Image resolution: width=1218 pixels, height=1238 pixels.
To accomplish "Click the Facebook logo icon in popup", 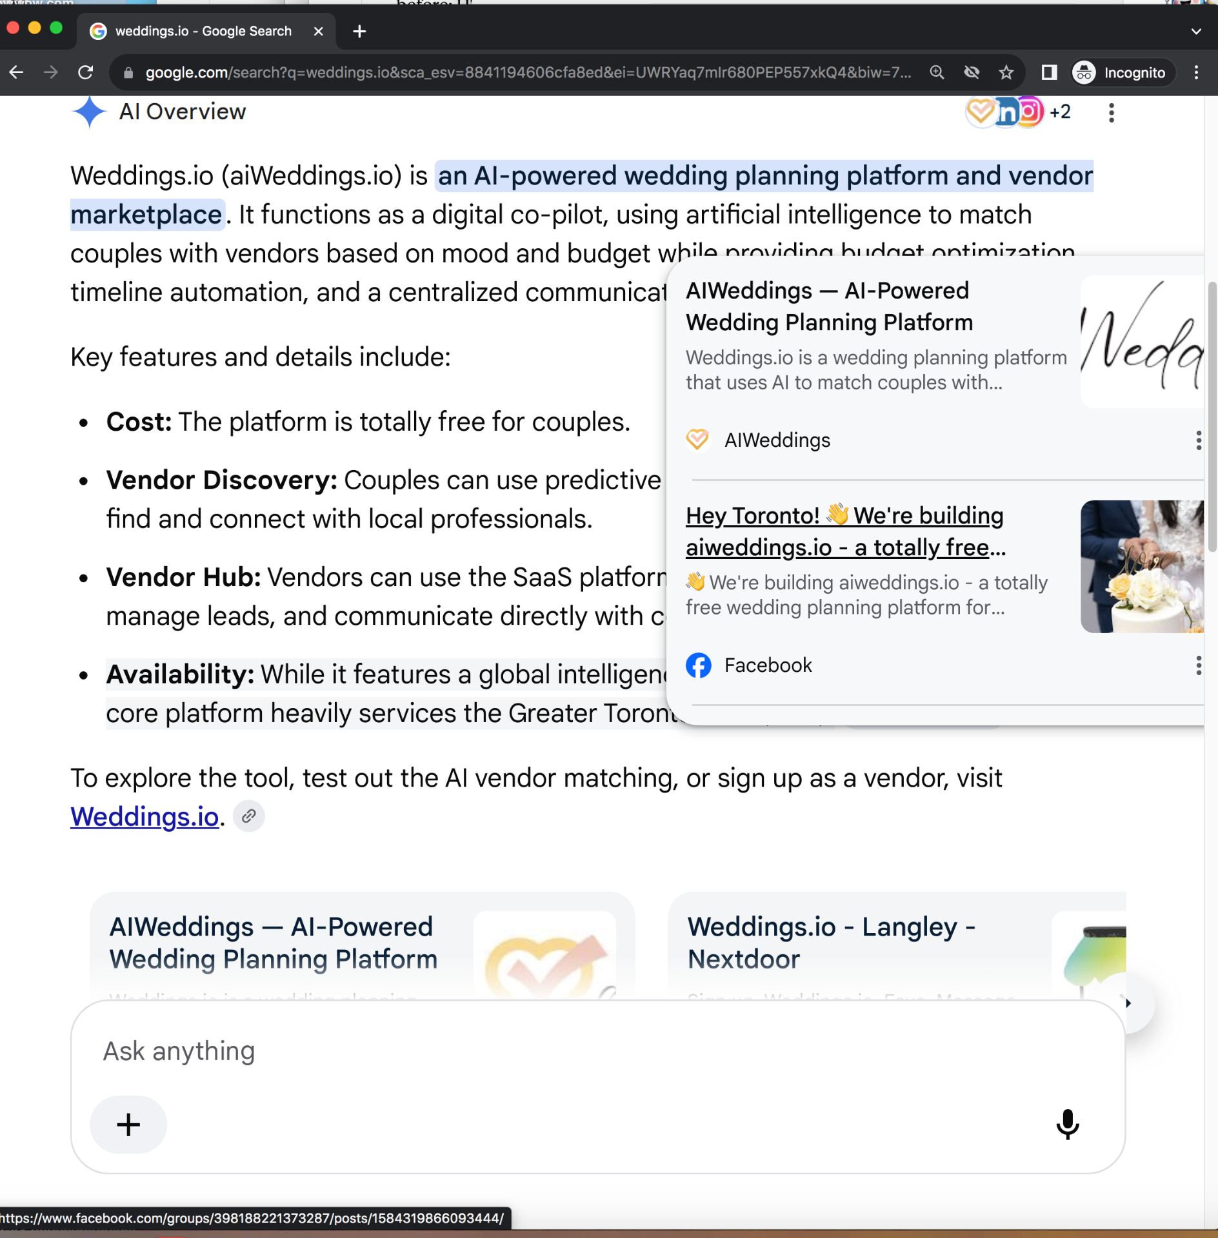I will click(x=698, y=665).
